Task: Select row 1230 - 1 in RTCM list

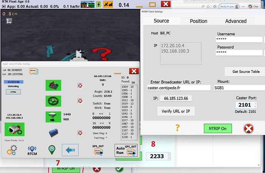Action: point(128,137)
